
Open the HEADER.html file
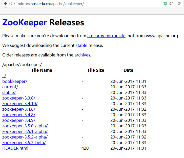15,148
